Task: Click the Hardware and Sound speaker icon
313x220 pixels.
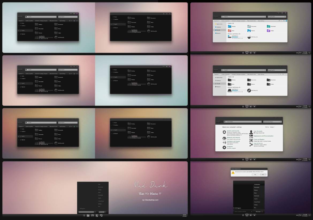Action: click(224, 142)
